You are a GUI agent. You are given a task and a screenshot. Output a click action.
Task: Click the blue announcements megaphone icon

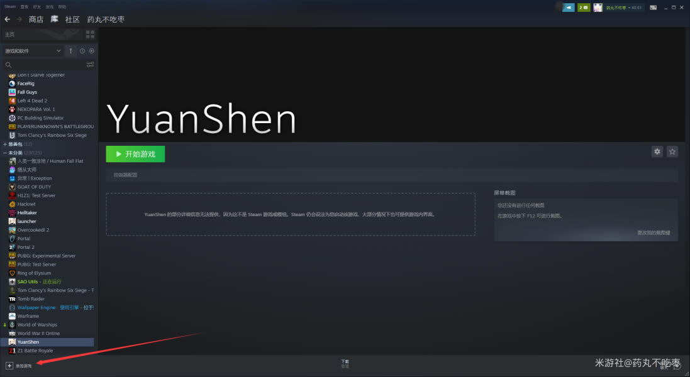569,8
